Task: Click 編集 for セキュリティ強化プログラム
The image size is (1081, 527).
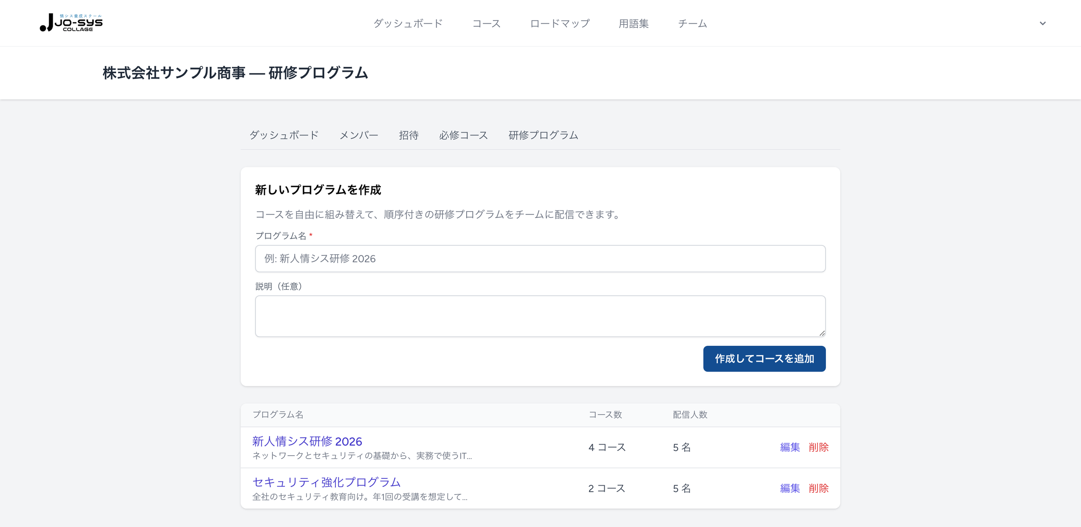Action: click(x=790, y=488)
